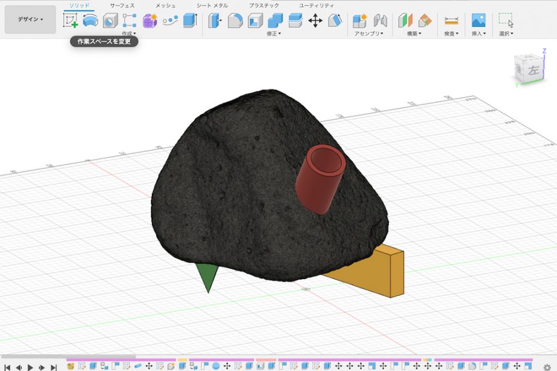This screenshot has width=557, height=371.
Task: Select the Press Pull tool icon
Action: point(214,21)
